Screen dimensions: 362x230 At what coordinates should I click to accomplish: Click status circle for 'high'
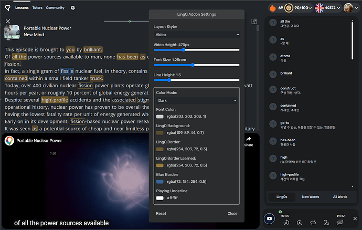pyautogui.click(x=273, y=159)
